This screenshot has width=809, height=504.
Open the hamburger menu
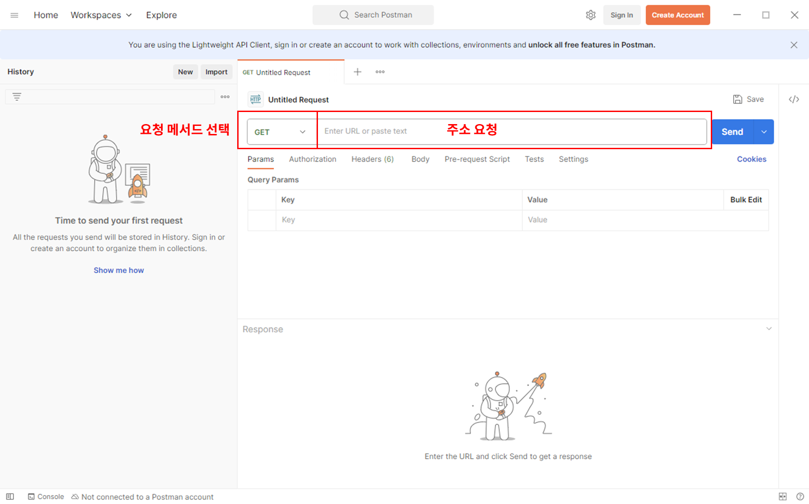point(14,15)
